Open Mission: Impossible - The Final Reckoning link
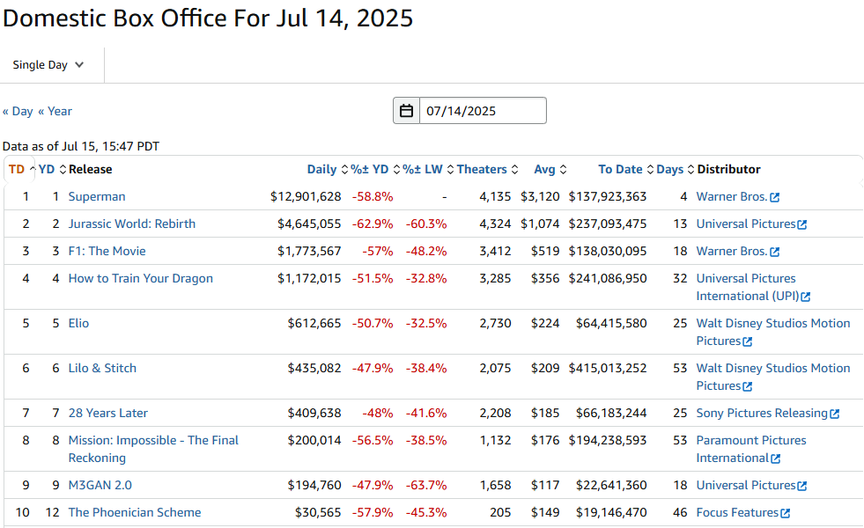864x528 pixels. pos(153,449)
